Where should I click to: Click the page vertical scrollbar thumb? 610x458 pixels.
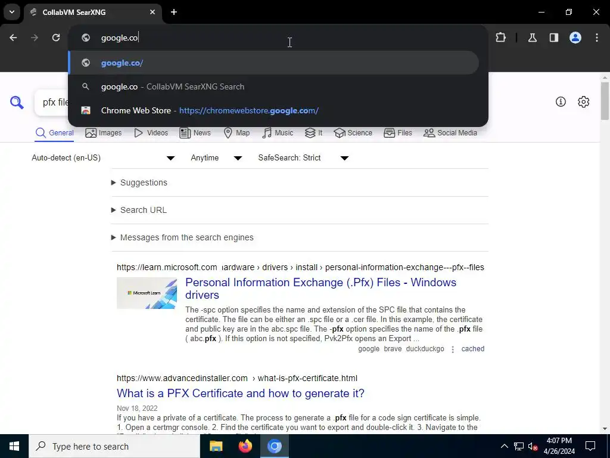(605, 101)
